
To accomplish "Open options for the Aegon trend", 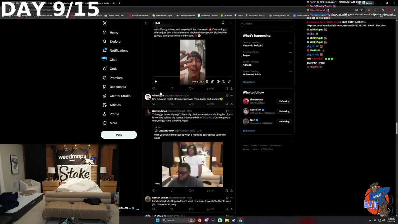I will coord(290,53).
